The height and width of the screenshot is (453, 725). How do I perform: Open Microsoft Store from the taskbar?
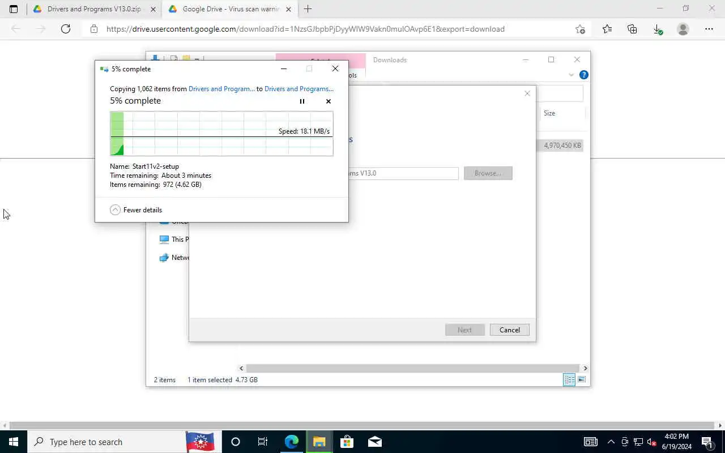tap(347, 442)
